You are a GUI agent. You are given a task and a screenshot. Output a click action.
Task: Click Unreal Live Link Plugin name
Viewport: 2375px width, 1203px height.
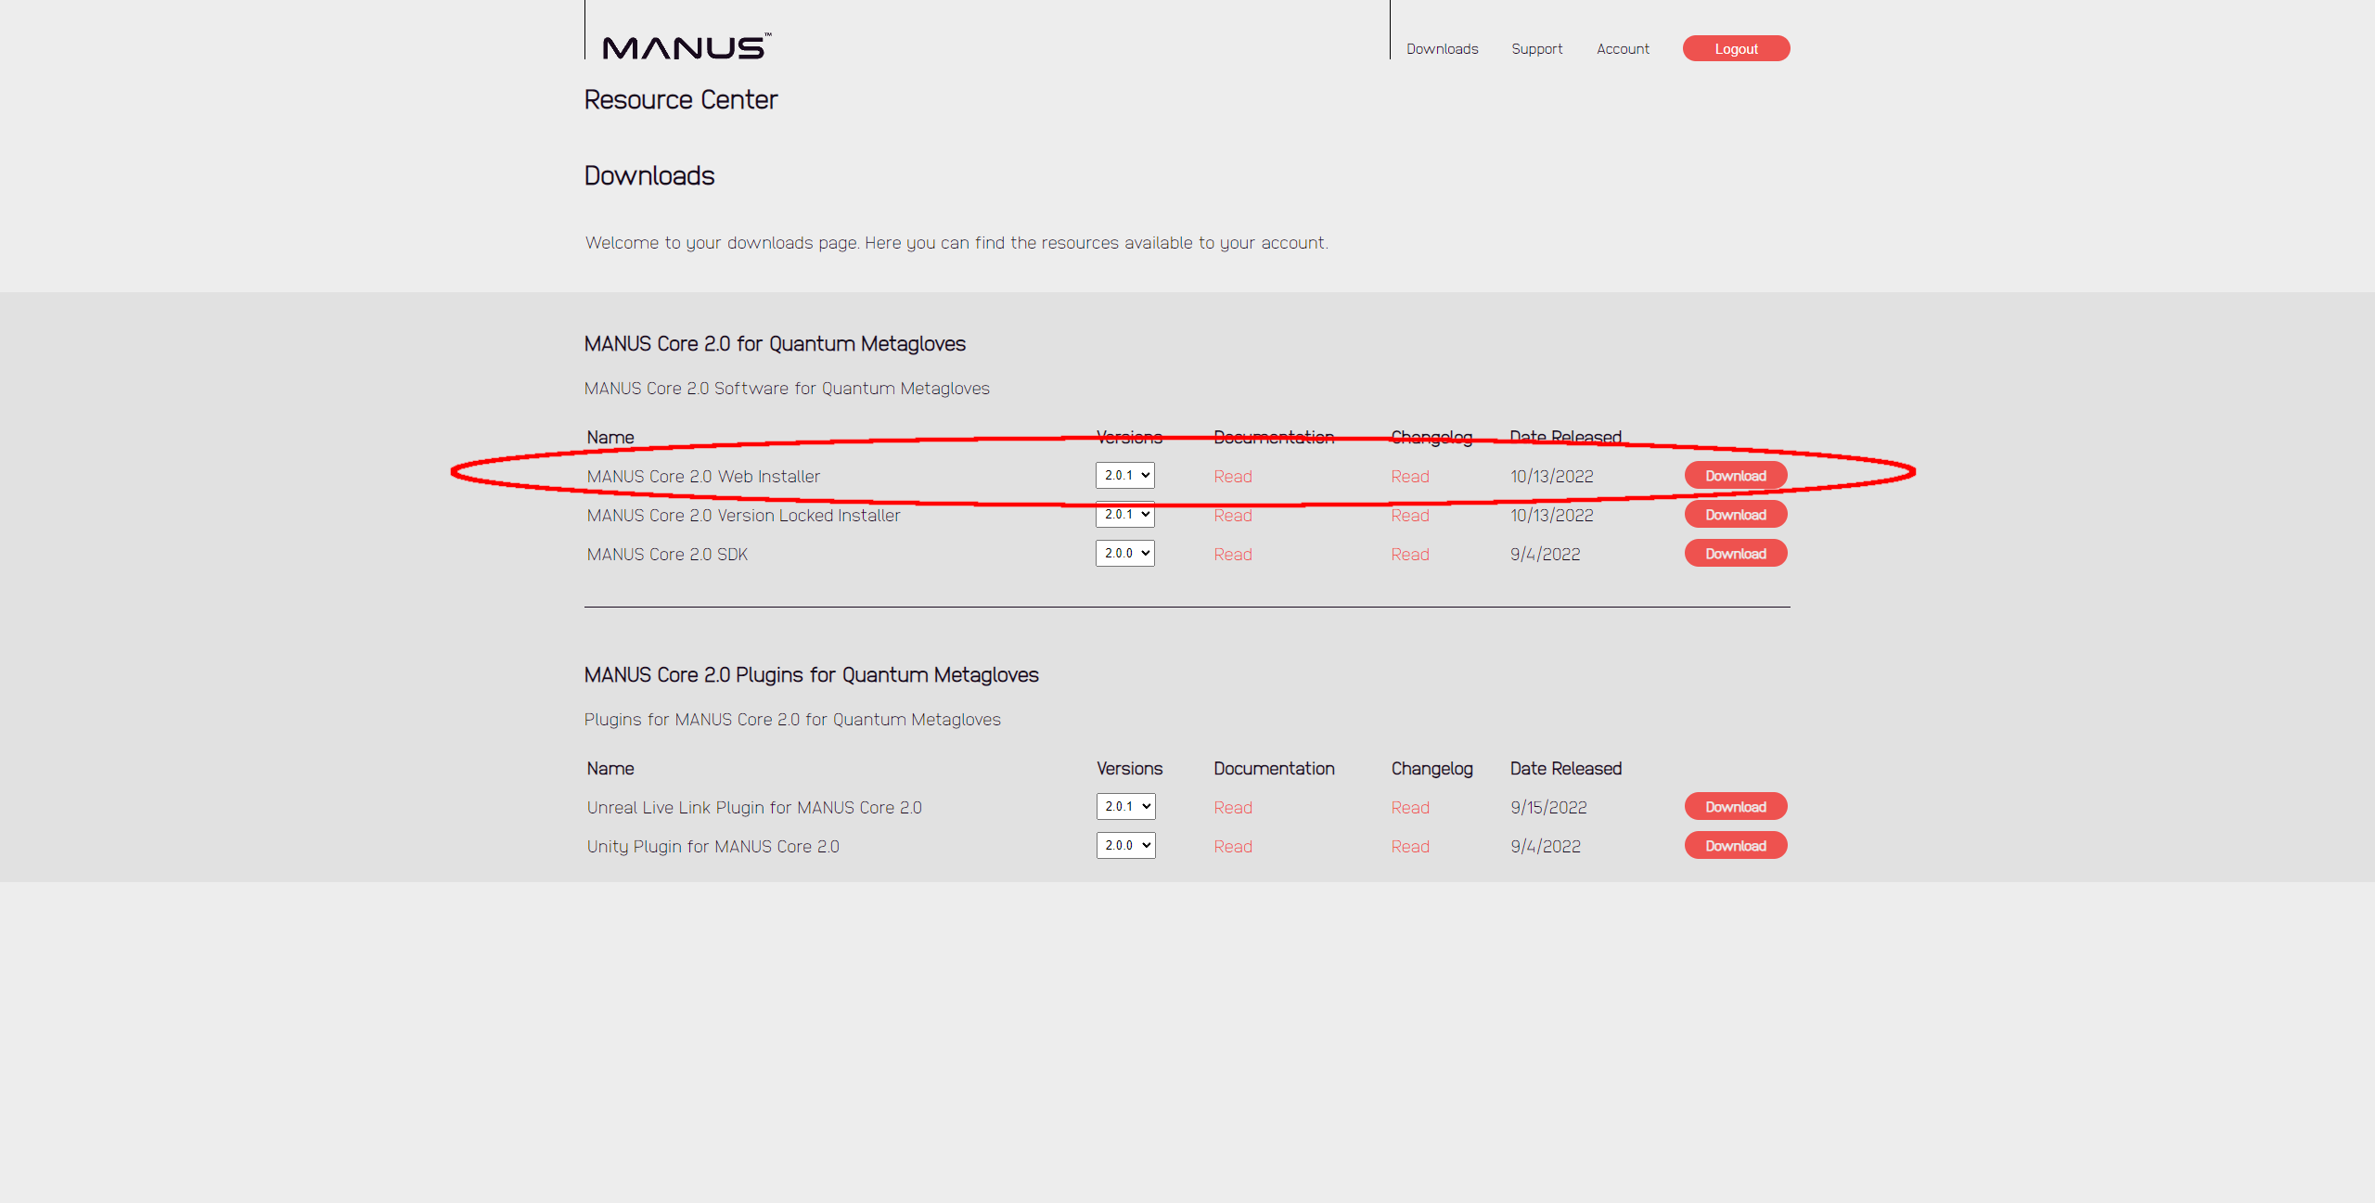pyautogui.click(x=754, y=807)
